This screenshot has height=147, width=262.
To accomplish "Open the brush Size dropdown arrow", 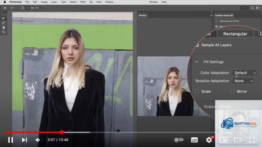I will [43, 8].
